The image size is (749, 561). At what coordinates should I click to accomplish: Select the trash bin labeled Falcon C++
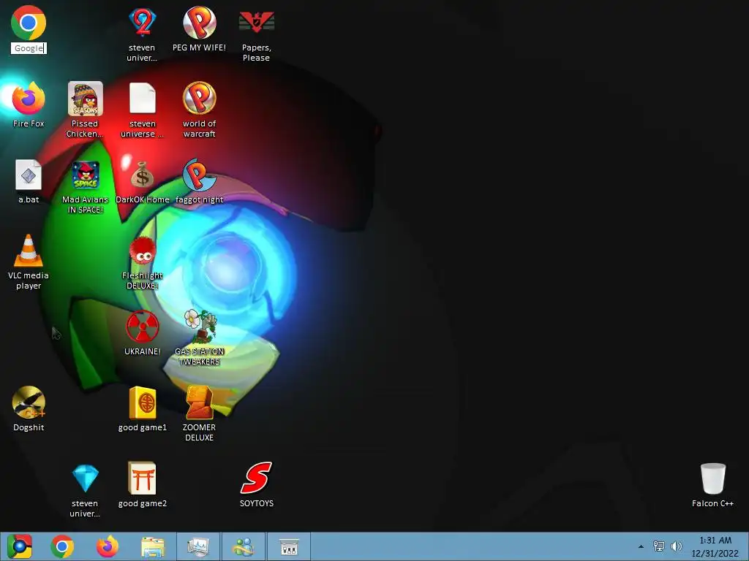click(712, 478)
